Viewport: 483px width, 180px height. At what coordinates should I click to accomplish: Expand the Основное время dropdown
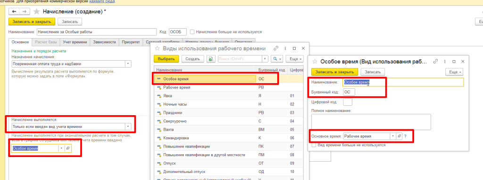coord(393,136)
